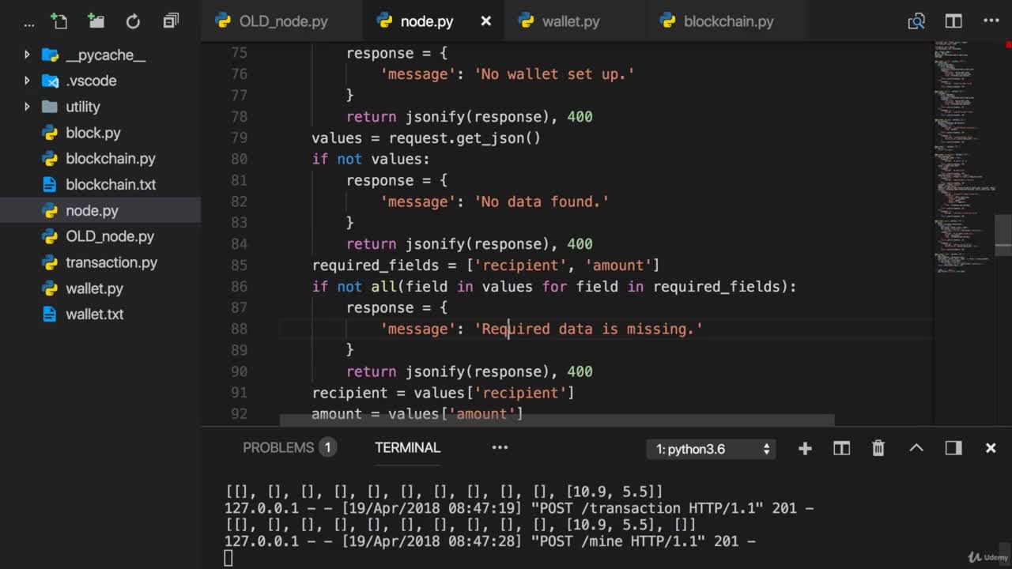Viewport: 1012px width, 569px height.
Task: Refresh the explorer file list
Action: click(x=133, y=21)
